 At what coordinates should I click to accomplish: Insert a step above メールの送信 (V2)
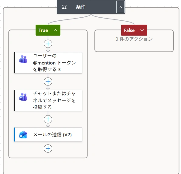pos(48,119)
